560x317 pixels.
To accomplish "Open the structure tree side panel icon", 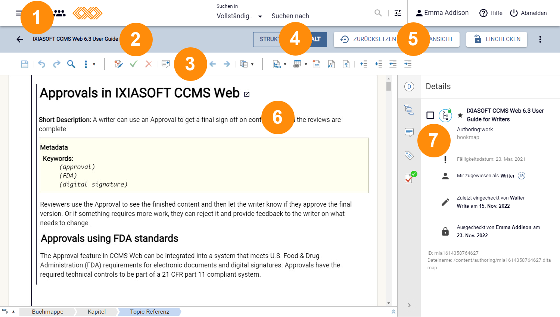I will (x=409, y=110).
